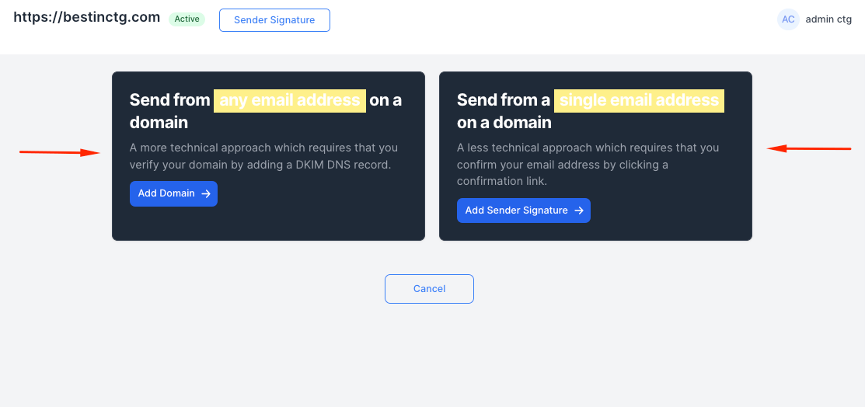
Task: Click the Add Domain button
Action: (x=173, y=193)
